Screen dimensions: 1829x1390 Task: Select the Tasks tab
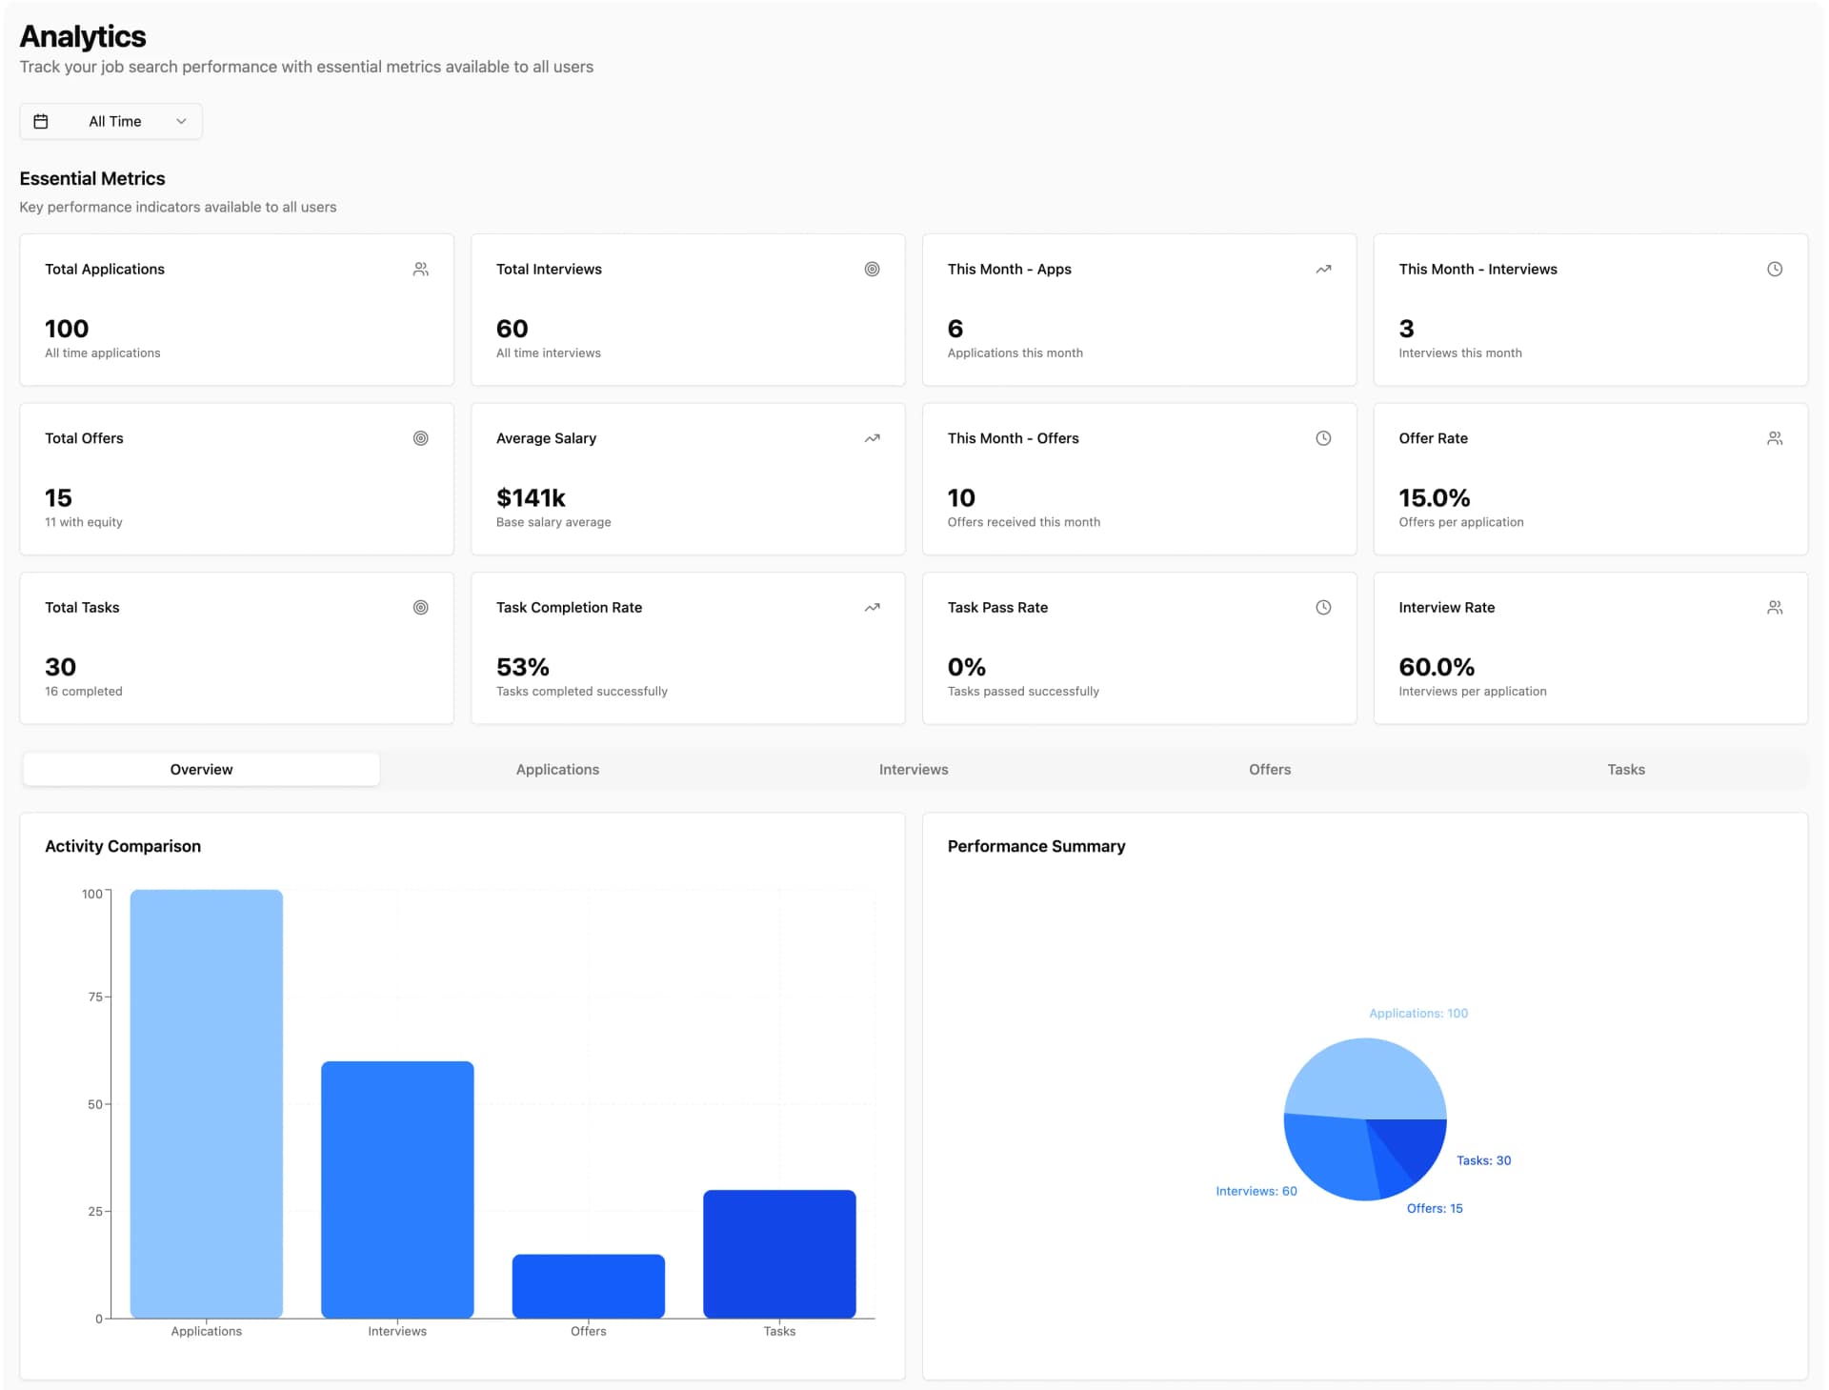[1625, 769]
